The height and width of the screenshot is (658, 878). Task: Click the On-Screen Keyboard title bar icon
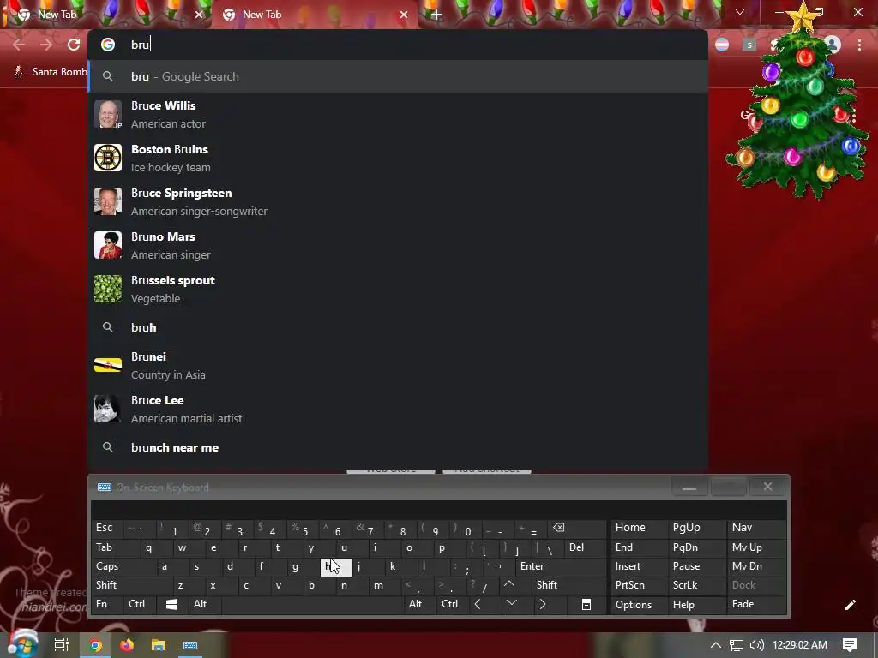(x=104, y=488)
